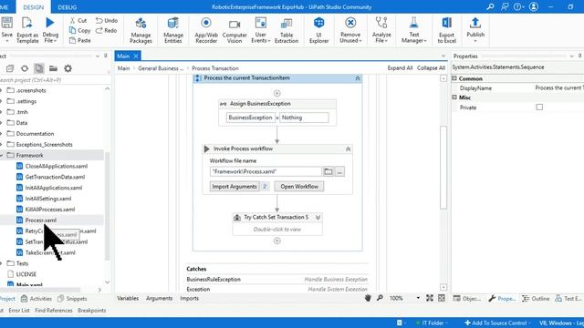Screen dimensions: 584x328
Task: Open UI Explorer
Action: [x=318, y=30]
